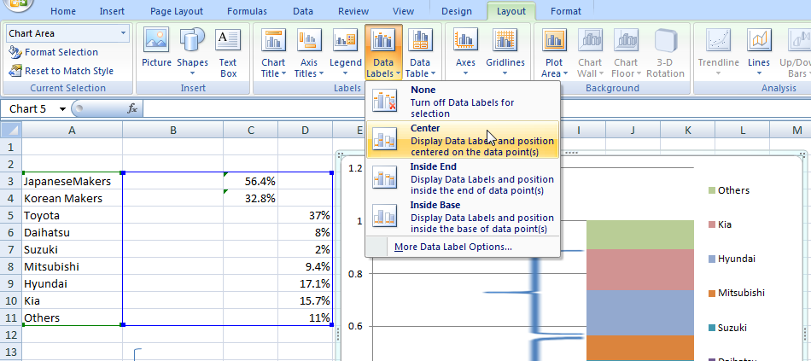Click the Reset to Match Style icon
This screenshot has width=811, height=361.
pyautogui.click(x=16, y=71)
